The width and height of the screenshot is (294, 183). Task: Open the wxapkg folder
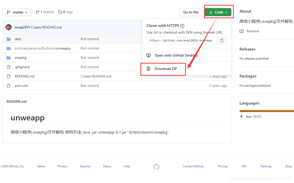coord(21,58)
